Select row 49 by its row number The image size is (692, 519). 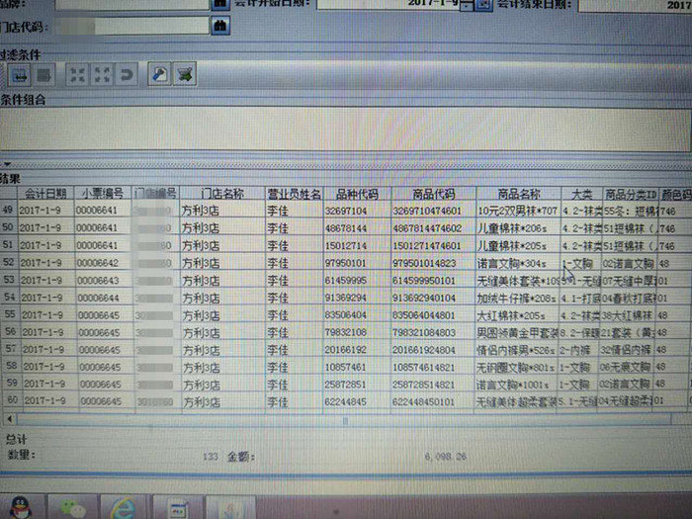click(9, 211)
